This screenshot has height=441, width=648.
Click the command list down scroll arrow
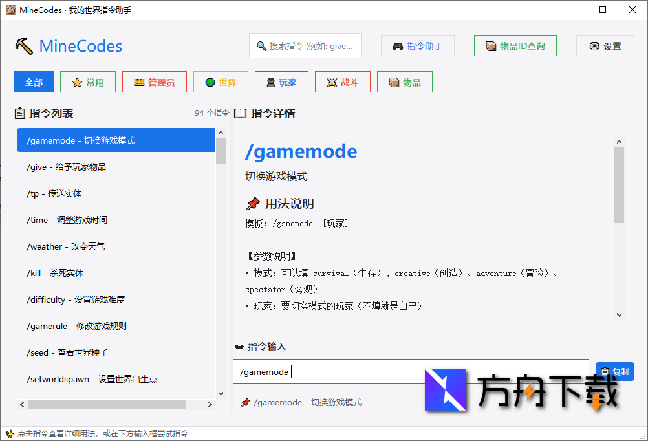click(x=221, y=393)
